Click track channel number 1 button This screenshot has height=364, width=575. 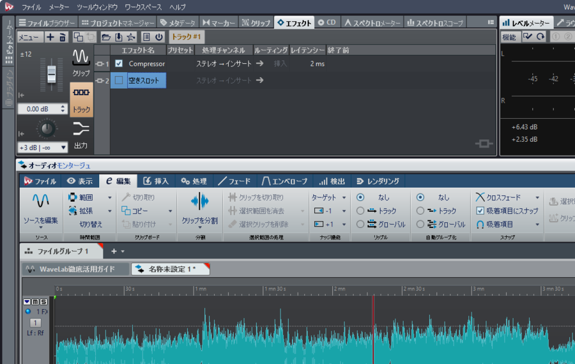[x=35, y=323]
